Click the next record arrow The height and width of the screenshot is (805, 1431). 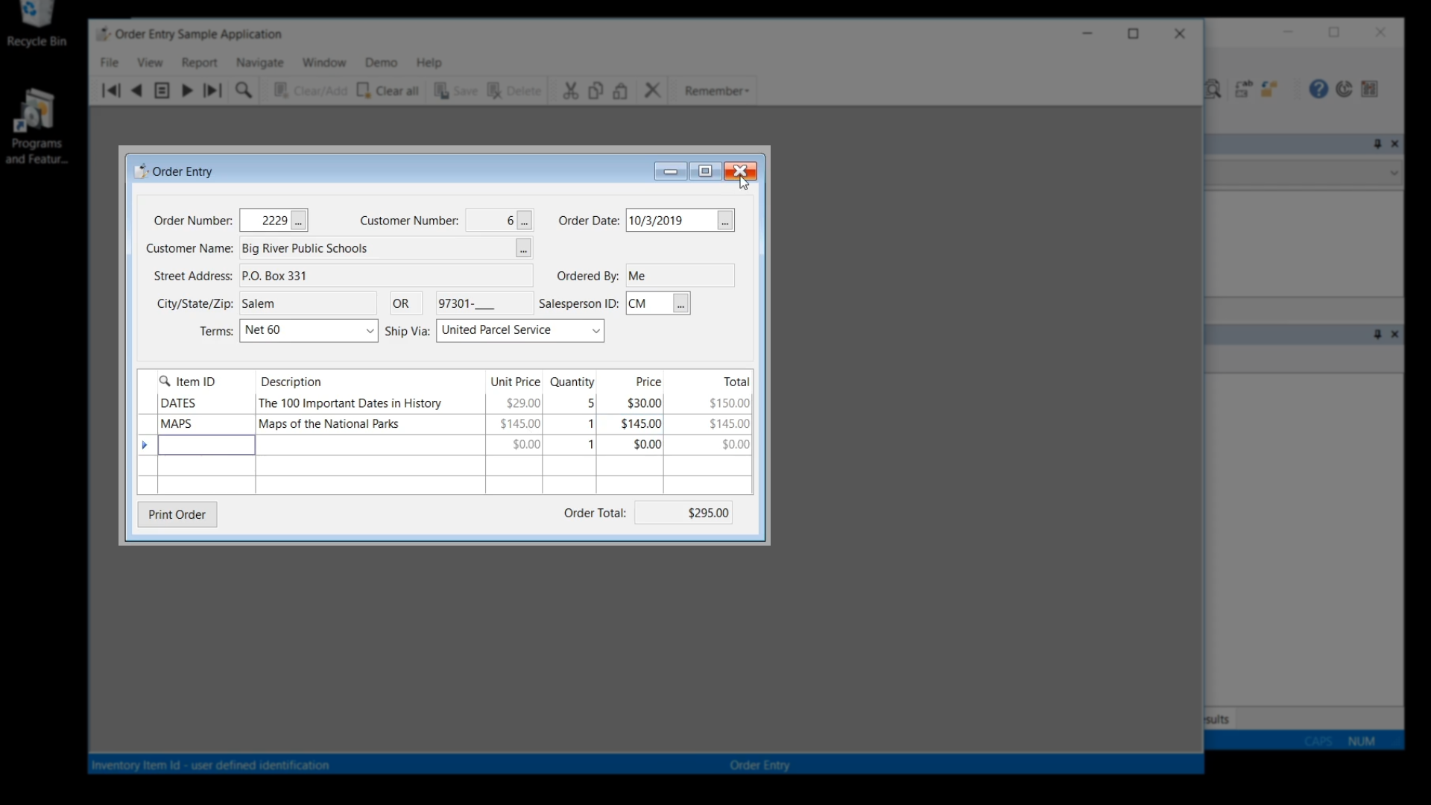pos(187,91)
